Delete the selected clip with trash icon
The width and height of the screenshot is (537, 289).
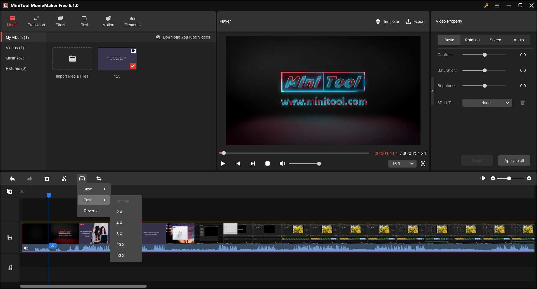(x=47, y=178)
